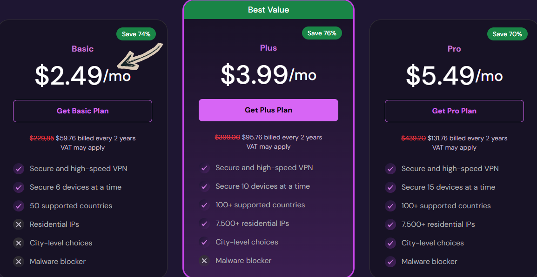537x277 pixels.
Task: Click the Get Plus Plan button
Action: [x=268, y=110]
